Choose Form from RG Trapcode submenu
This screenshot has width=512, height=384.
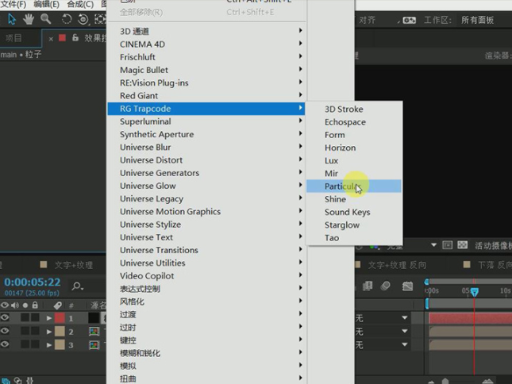353,135
